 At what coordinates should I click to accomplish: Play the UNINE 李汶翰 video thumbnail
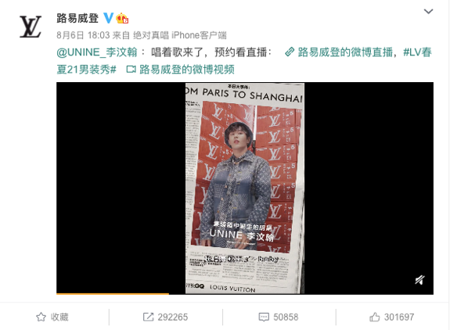(245, 188)
